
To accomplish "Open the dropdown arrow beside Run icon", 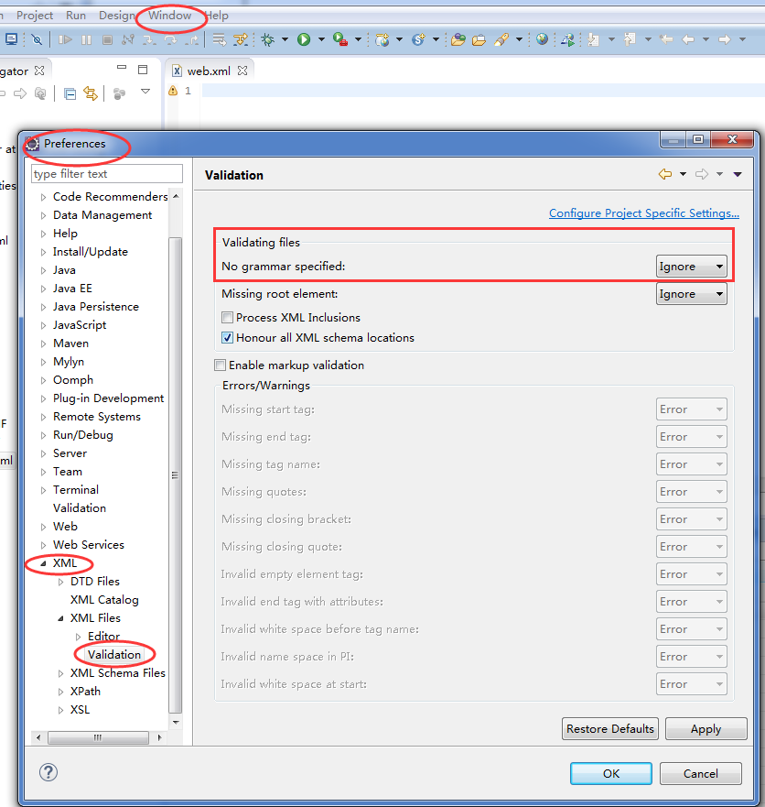I will point(321,39).
